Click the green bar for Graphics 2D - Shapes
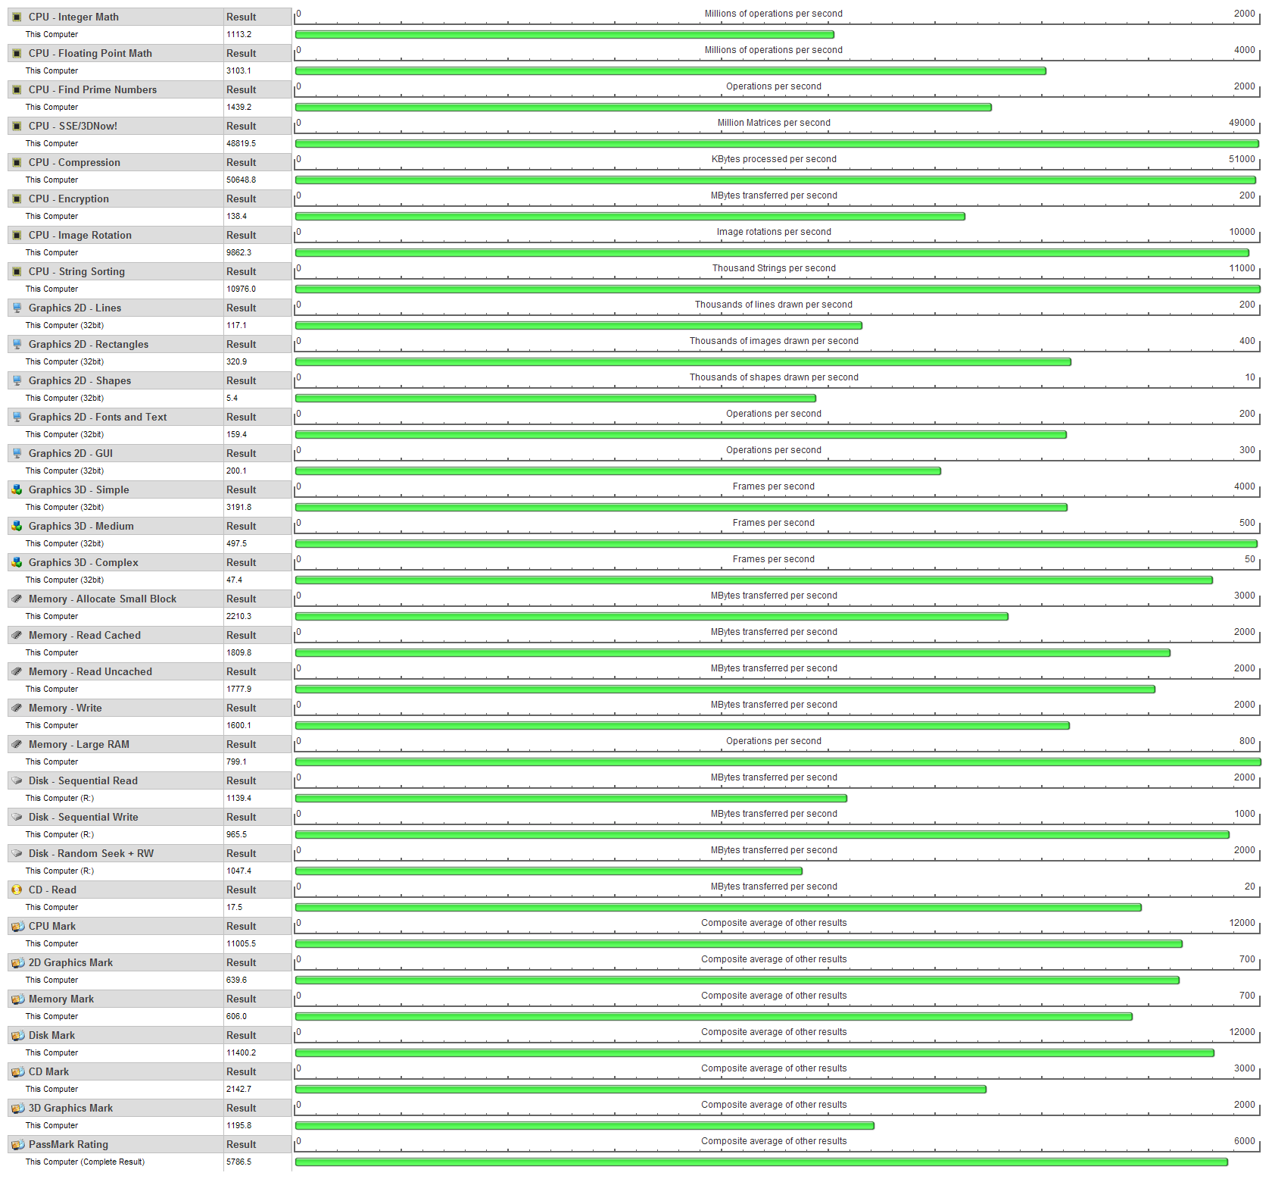The width and height of the screenshot is (1272, 1179). (x=556, y=398)
